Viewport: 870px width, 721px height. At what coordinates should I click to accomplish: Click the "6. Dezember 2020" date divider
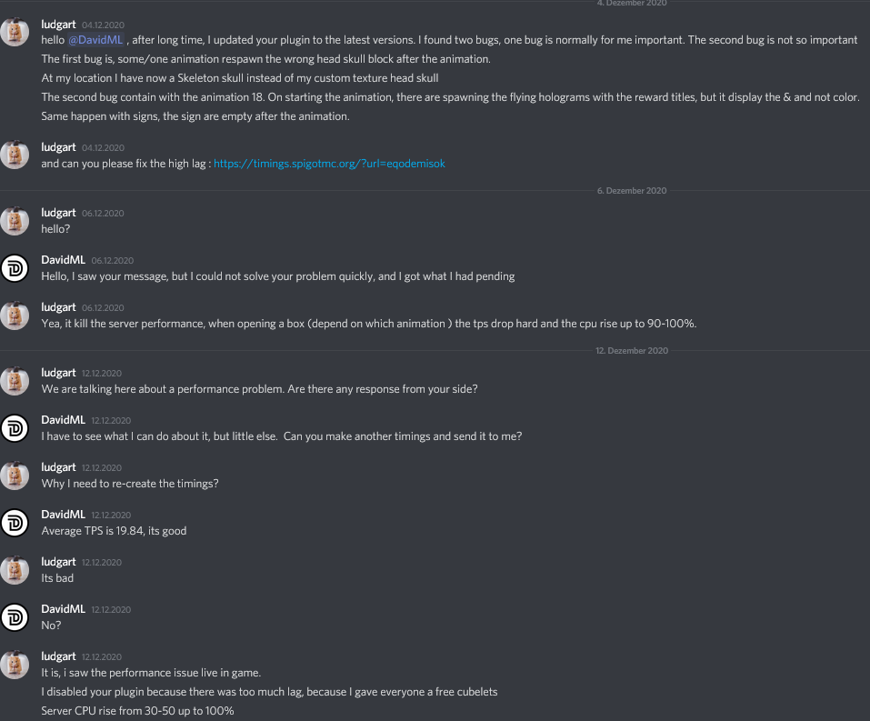[632, 191]
